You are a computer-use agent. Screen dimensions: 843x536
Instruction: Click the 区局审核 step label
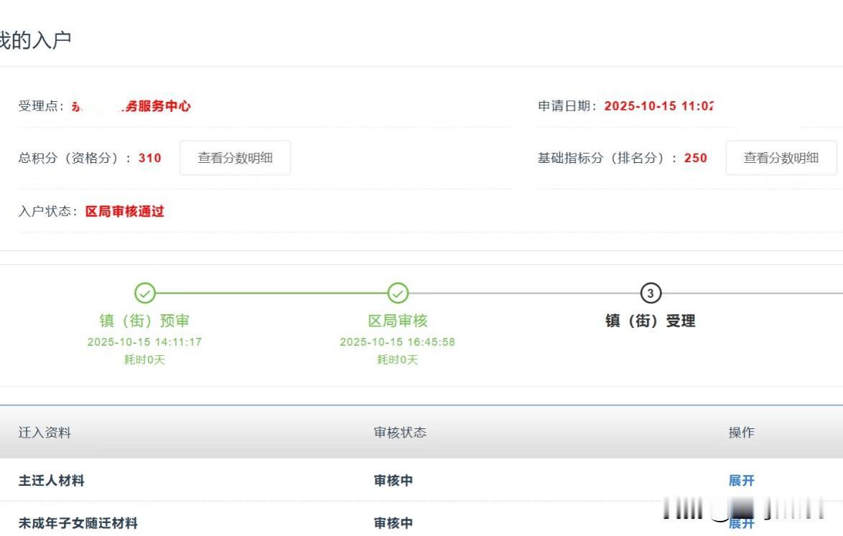pyautogui.click(x=398, y=321)
